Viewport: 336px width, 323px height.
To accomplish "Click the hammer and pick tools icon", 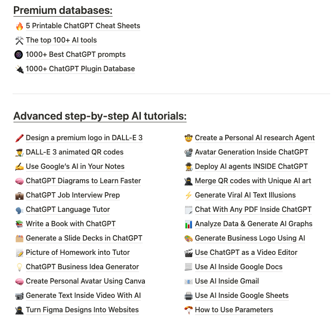I will pyautogui.click(x=19, y=40).
